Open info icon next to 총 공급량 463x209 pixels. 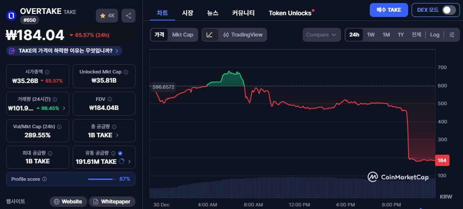point(114,127)
